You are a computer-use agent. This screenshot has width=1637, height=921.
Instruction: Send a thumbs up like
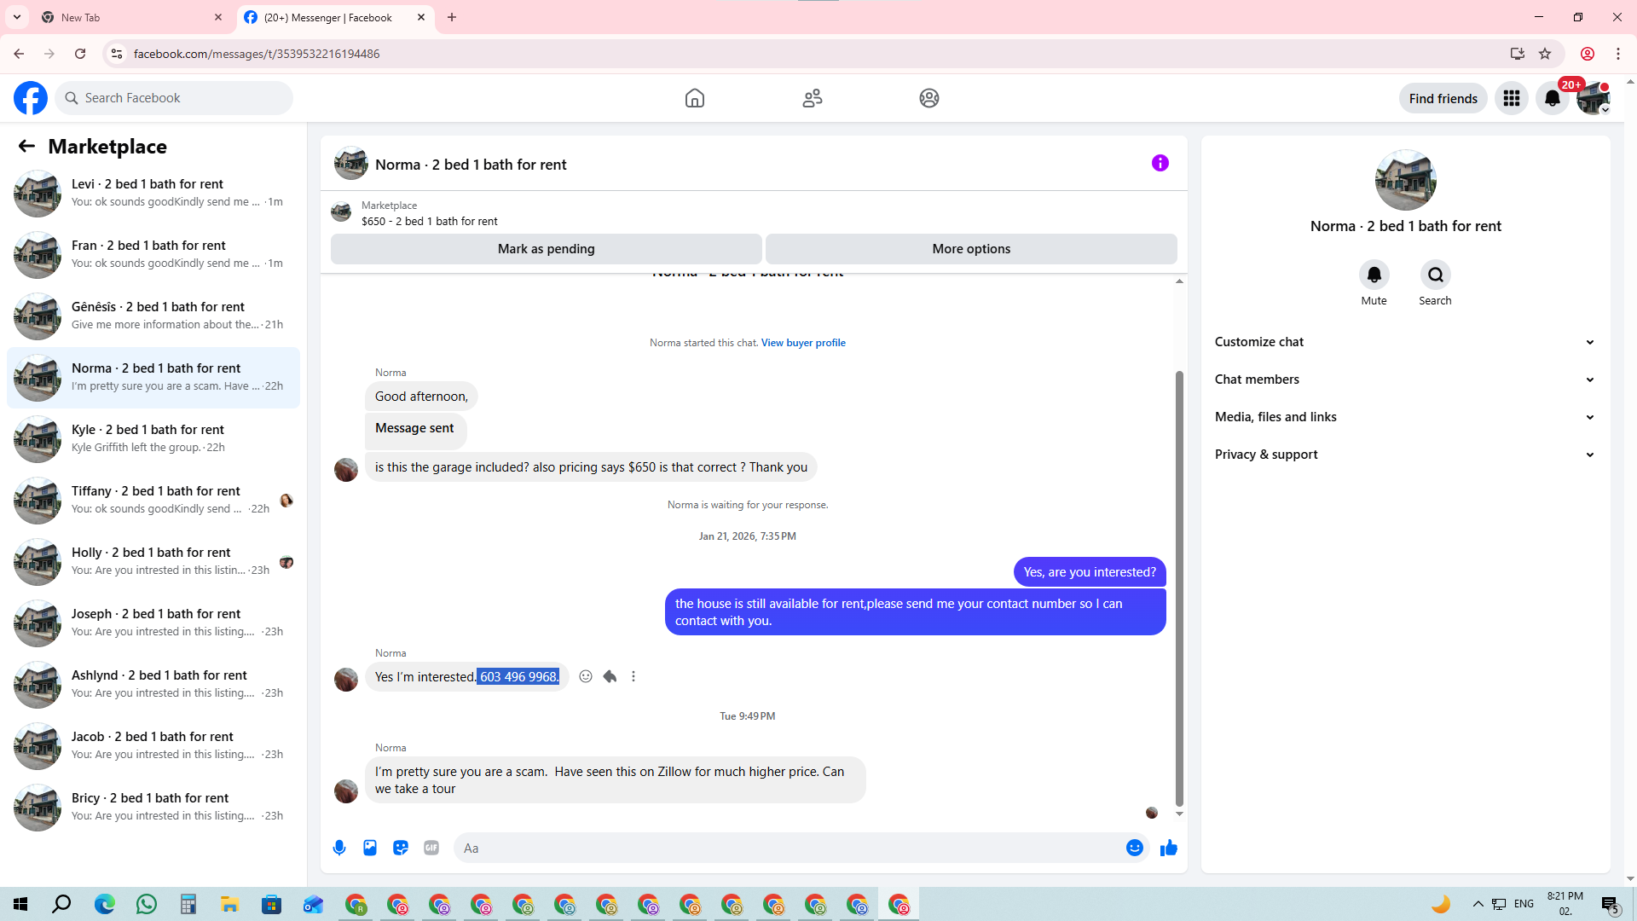(1168, 848)
